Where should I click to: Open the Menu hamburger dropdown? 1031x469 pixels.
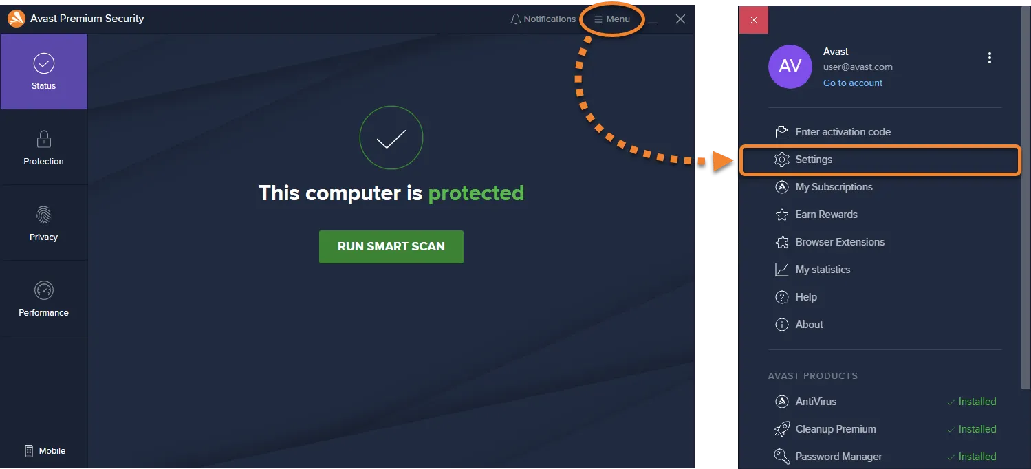click(x=612, y=19)
